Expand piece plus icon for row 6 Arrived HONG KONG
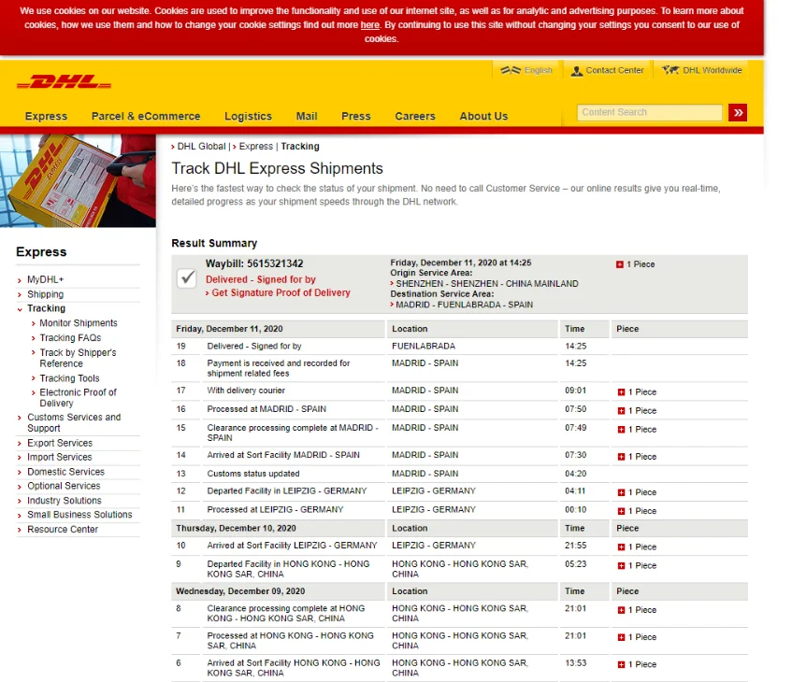 pyautogui.click(x=621, y=665)
